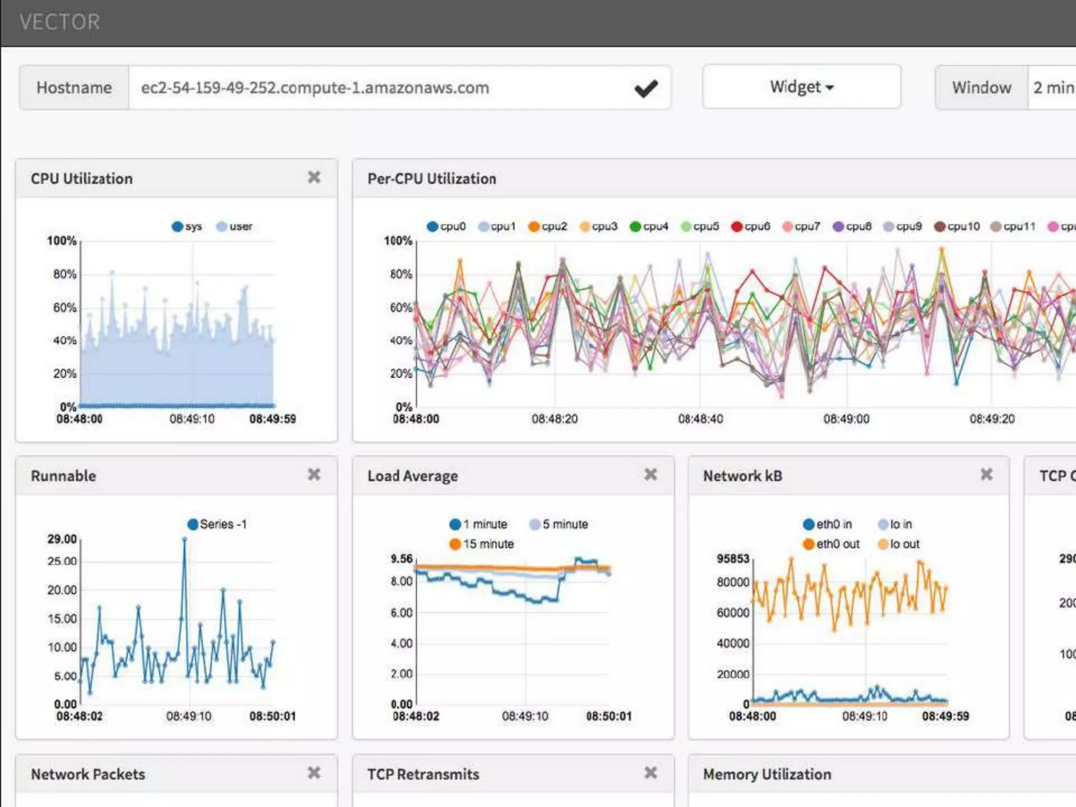The width and height of the screenshot is (1076, 807).
Task: Click the Widget dropdown caret arrow
Action: point(830,88)
